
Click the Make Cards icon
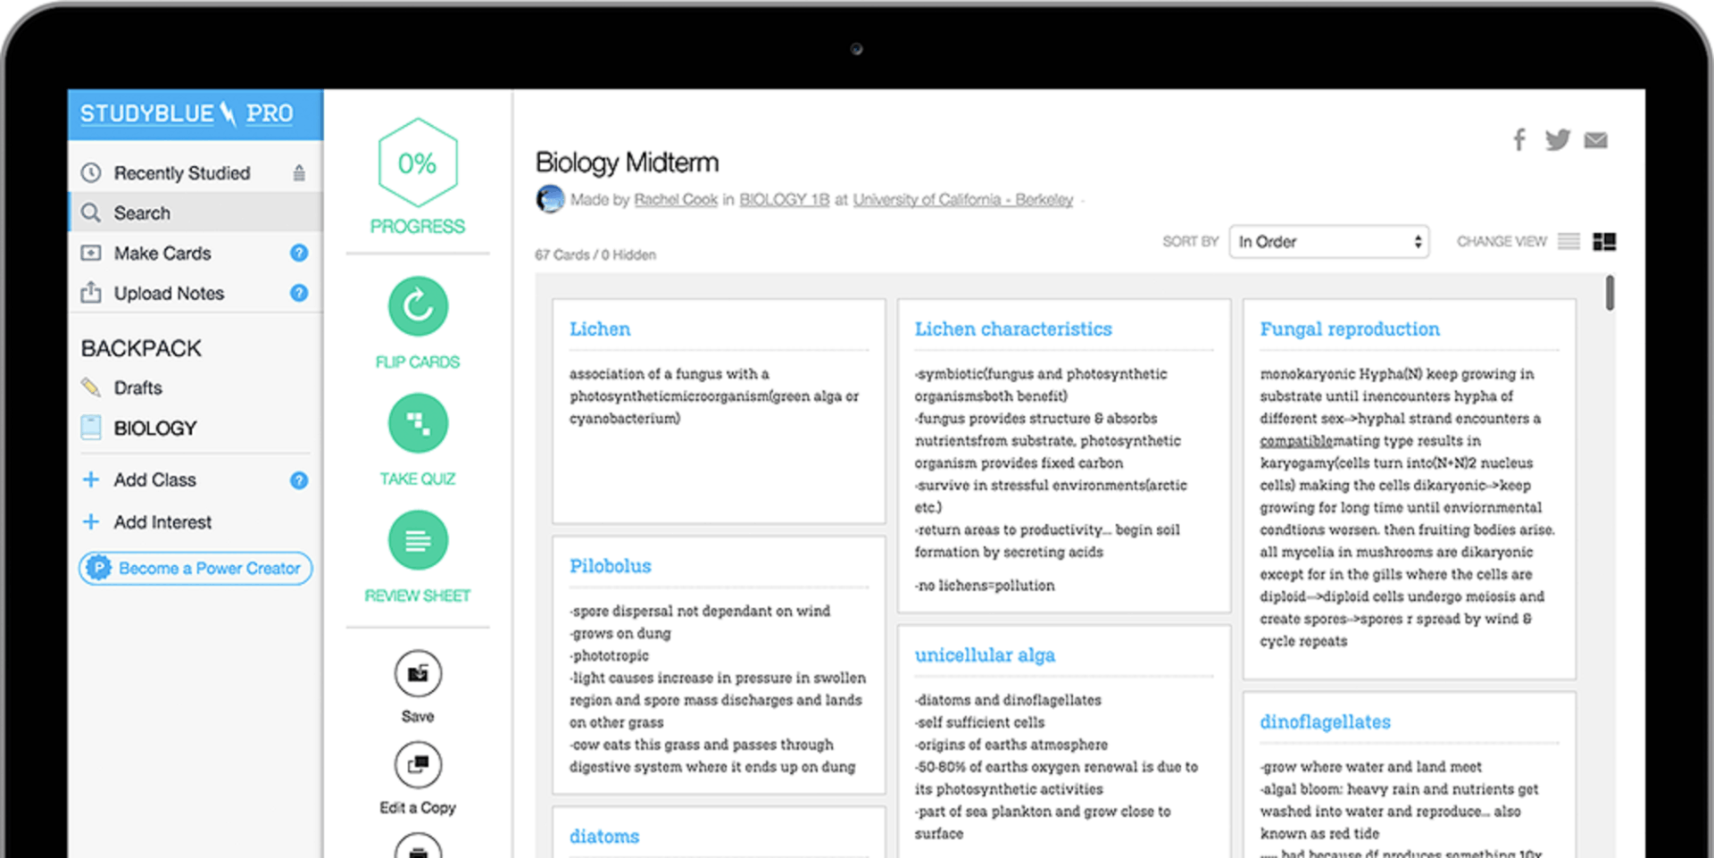click(91, 253)
